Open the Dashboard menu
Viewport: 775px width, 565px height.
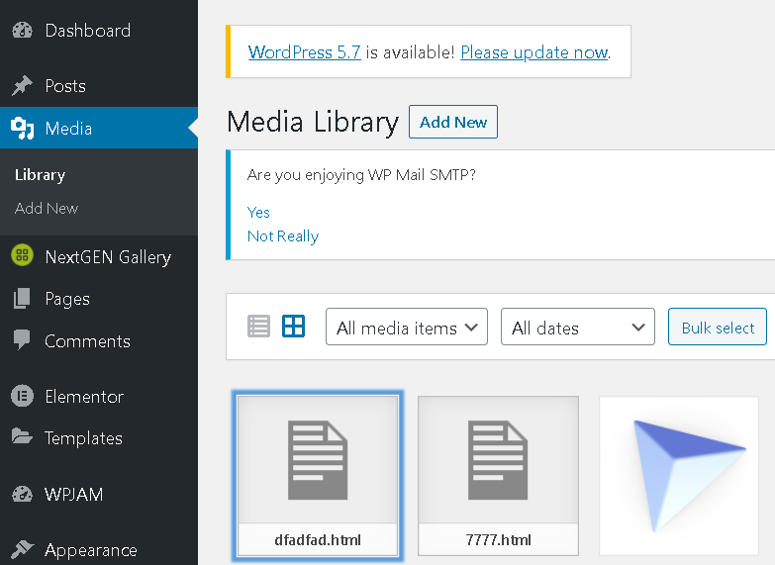pyautogui.click(x=99, y=31)
